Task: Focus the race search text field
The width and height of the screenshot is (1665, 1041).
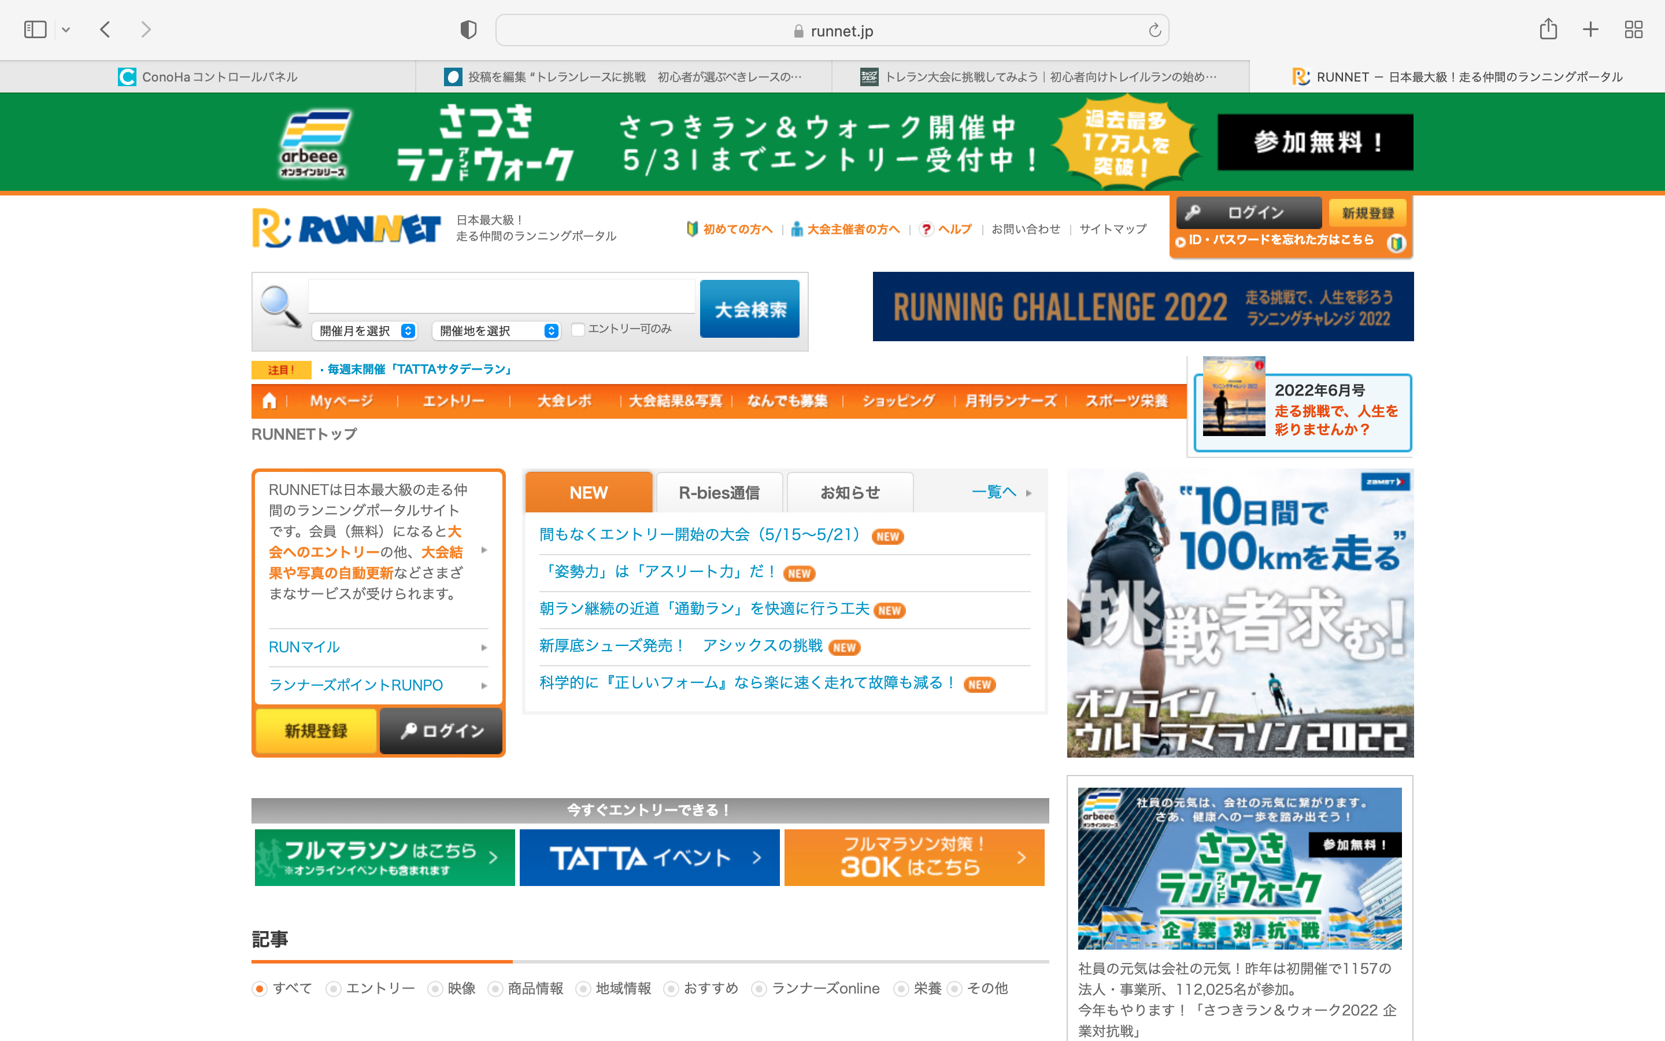Action: 502,297
